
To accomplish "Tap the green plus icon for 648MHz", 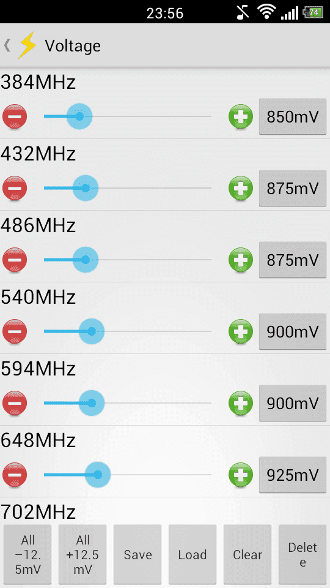I will (x=241, y=475).
